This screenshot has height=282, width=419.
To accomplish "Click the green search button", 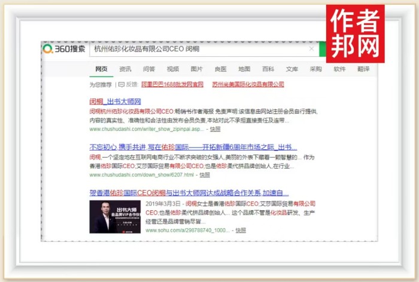I will (322, 49).
